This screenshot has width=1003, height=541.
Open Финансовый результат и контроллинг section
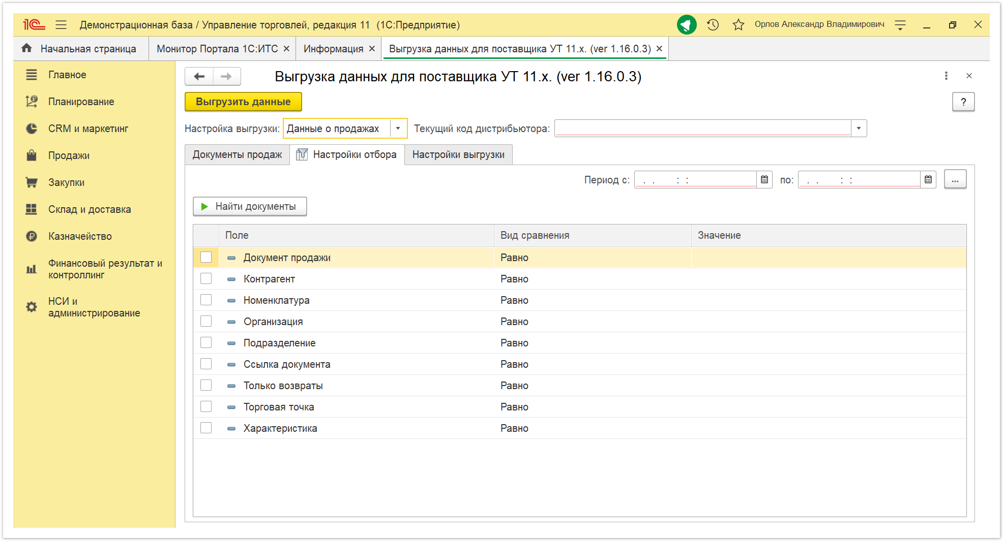point(94,269)
